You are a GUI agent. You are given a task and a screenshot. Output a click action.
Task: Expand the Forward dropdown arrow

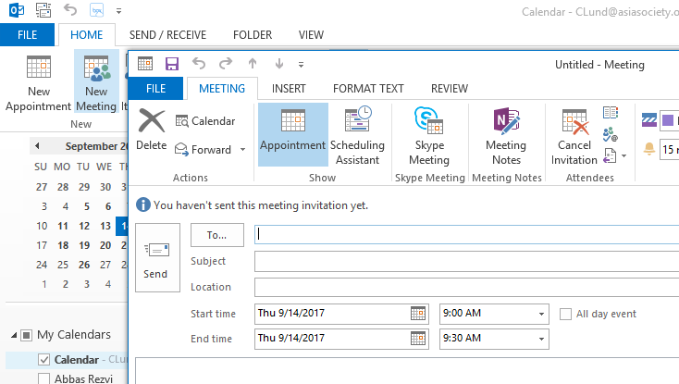(x=242, y=150)
